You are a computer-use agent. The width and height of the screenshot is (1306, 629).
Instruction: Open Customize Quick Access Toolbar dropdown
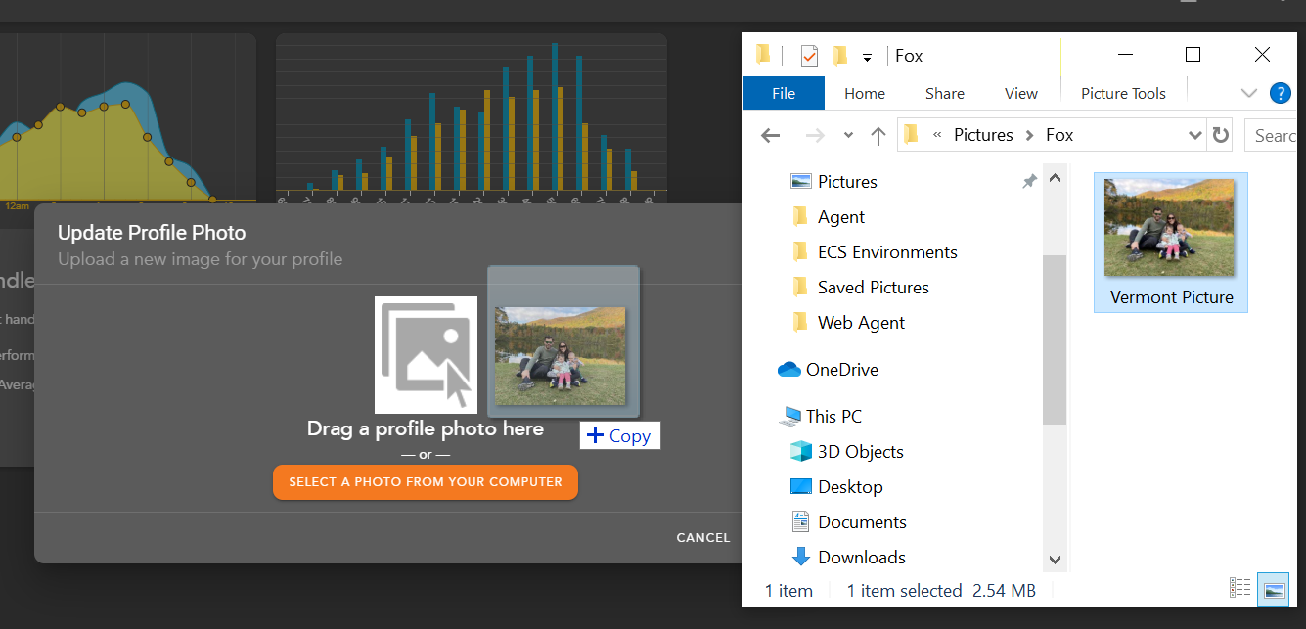tap(867, 58)
